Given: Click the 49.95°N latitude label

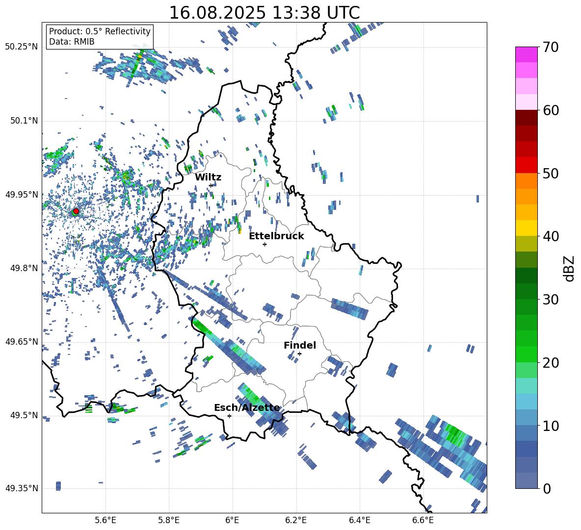Looking at the screenshot, I should pos(22,194).
